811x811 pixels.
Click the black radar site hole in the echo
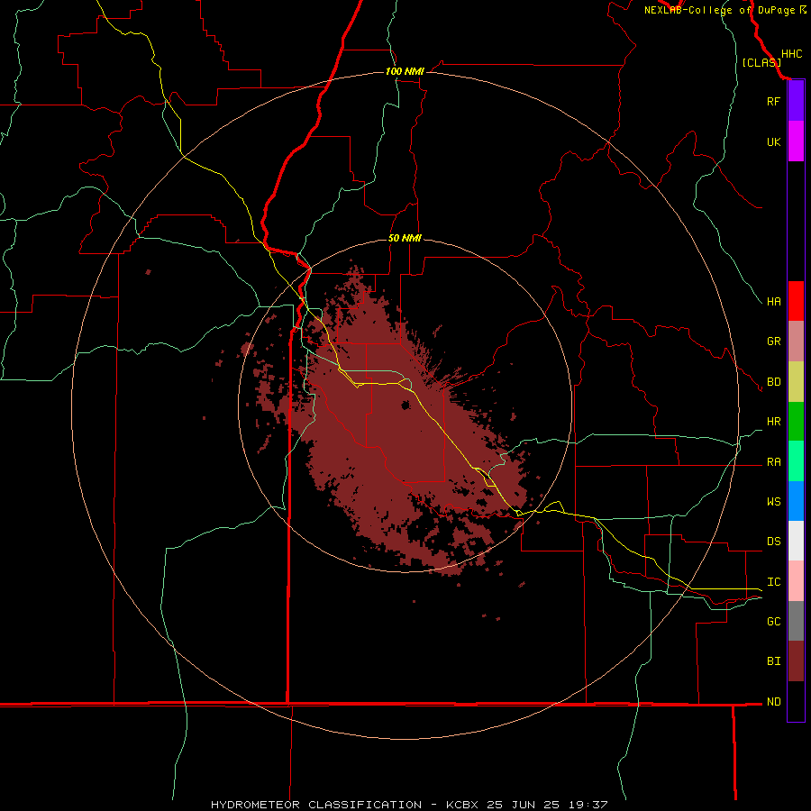406,405
